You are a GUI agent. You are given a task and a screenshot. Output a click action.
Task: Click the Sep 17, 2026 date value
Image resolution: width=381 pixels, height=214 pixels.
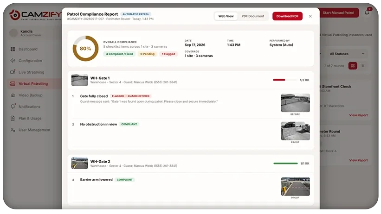(x=195, y=45)
